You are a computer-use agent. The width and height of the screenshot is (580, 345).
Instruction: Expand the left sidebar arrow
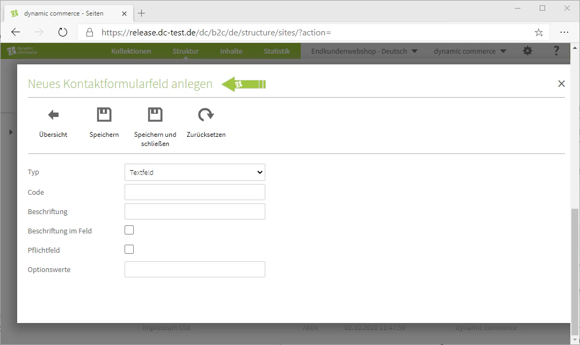coord(11,132)
